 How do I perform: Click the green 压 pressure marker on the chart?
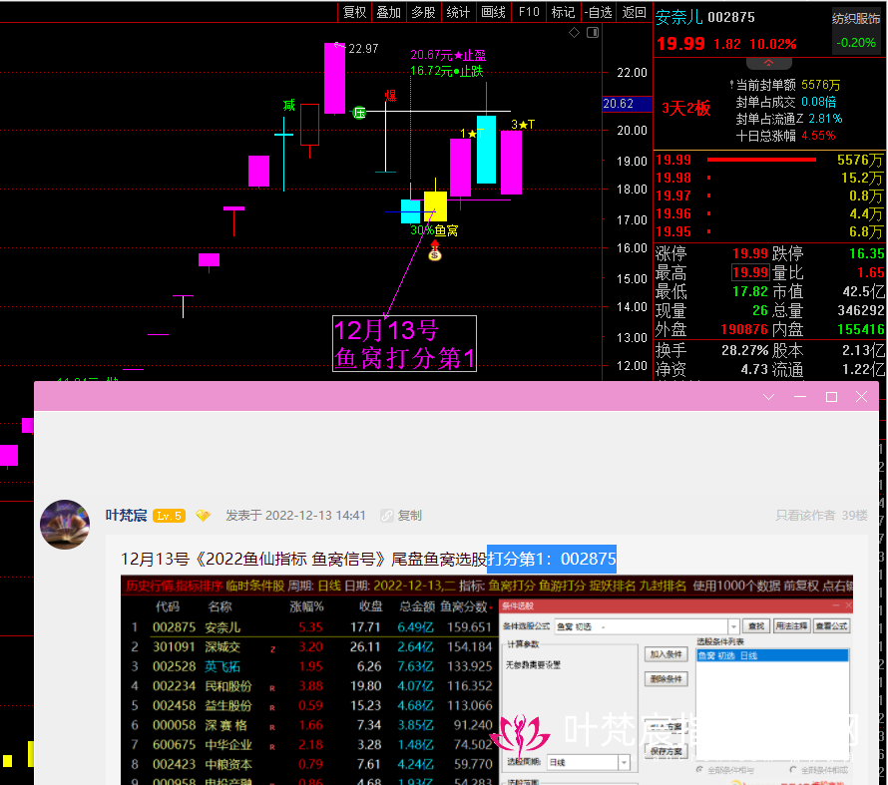click(x=359, y=113)
